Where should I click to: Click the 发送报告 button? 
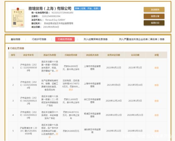[x=154, y=10]
